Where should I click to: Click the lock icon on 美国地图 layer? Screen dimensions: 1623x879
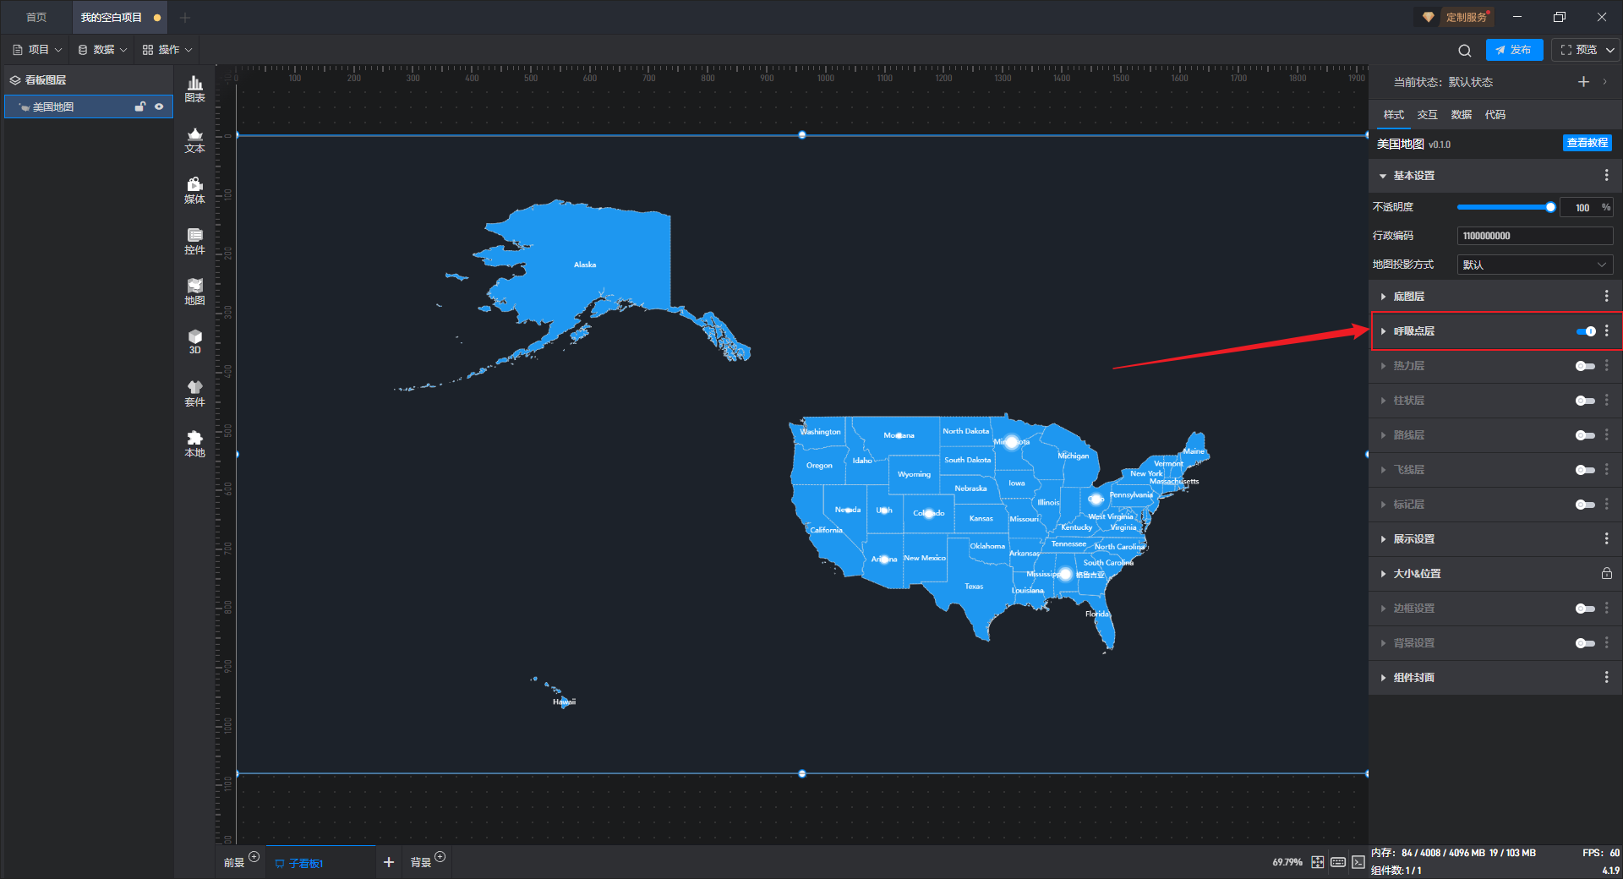point(140,106)
